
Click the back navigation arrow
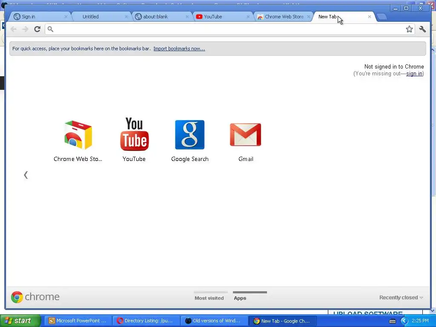click(x=13, y=29)
